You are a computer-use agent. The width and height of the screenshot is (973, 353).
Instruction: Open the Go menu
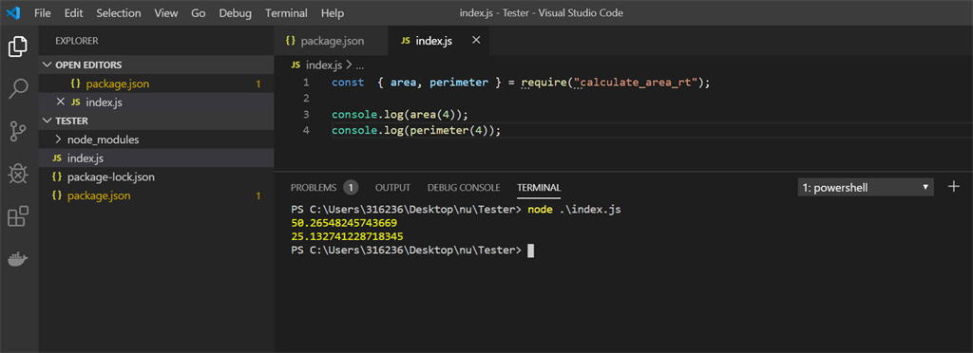pos(199,13)
